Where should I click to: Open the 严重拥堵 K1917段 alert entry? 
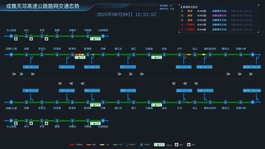[219, 25]
